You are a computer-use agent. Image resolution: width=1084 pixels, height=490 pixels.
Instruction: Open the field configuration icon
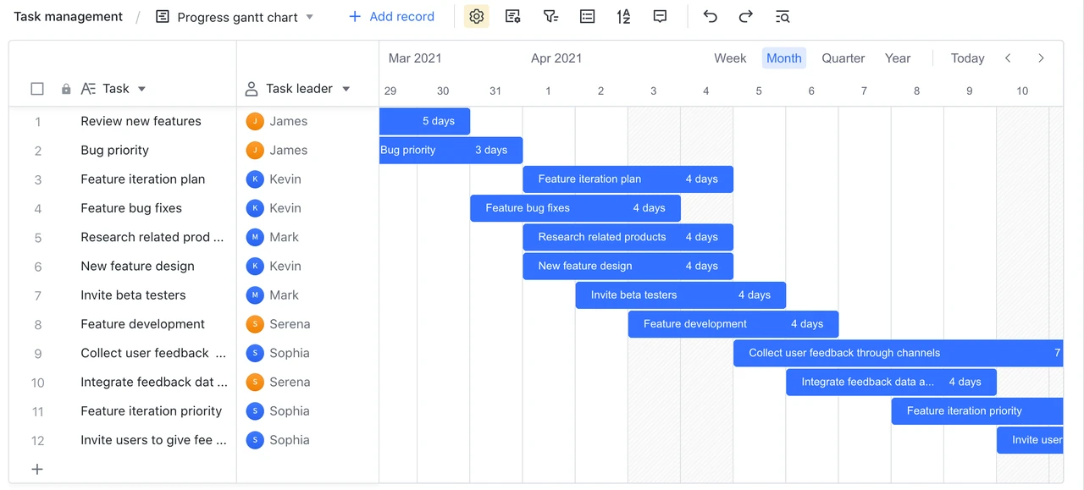(x=512, y=16)
